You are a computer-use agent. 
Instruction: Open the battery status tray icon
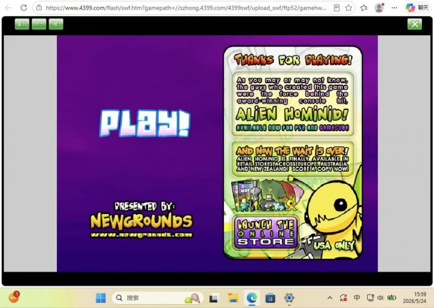click(x=392, y=298)
